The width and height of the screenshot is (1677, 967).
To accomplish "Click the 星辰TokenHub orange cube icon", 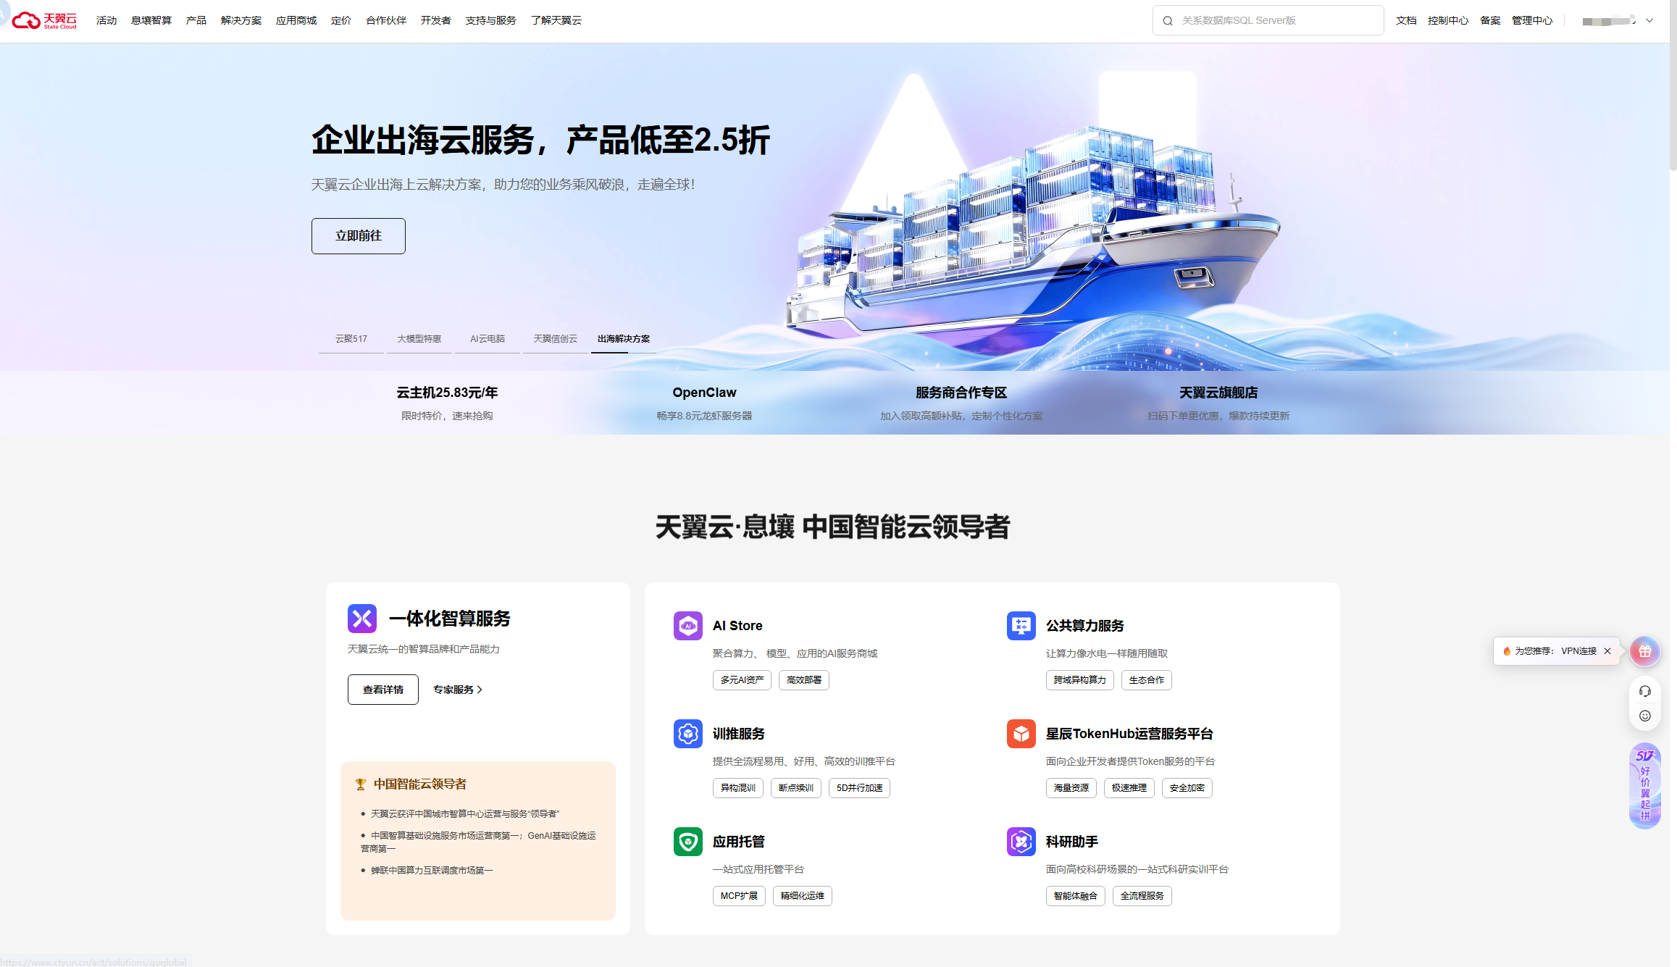I will coord(1021,733).
